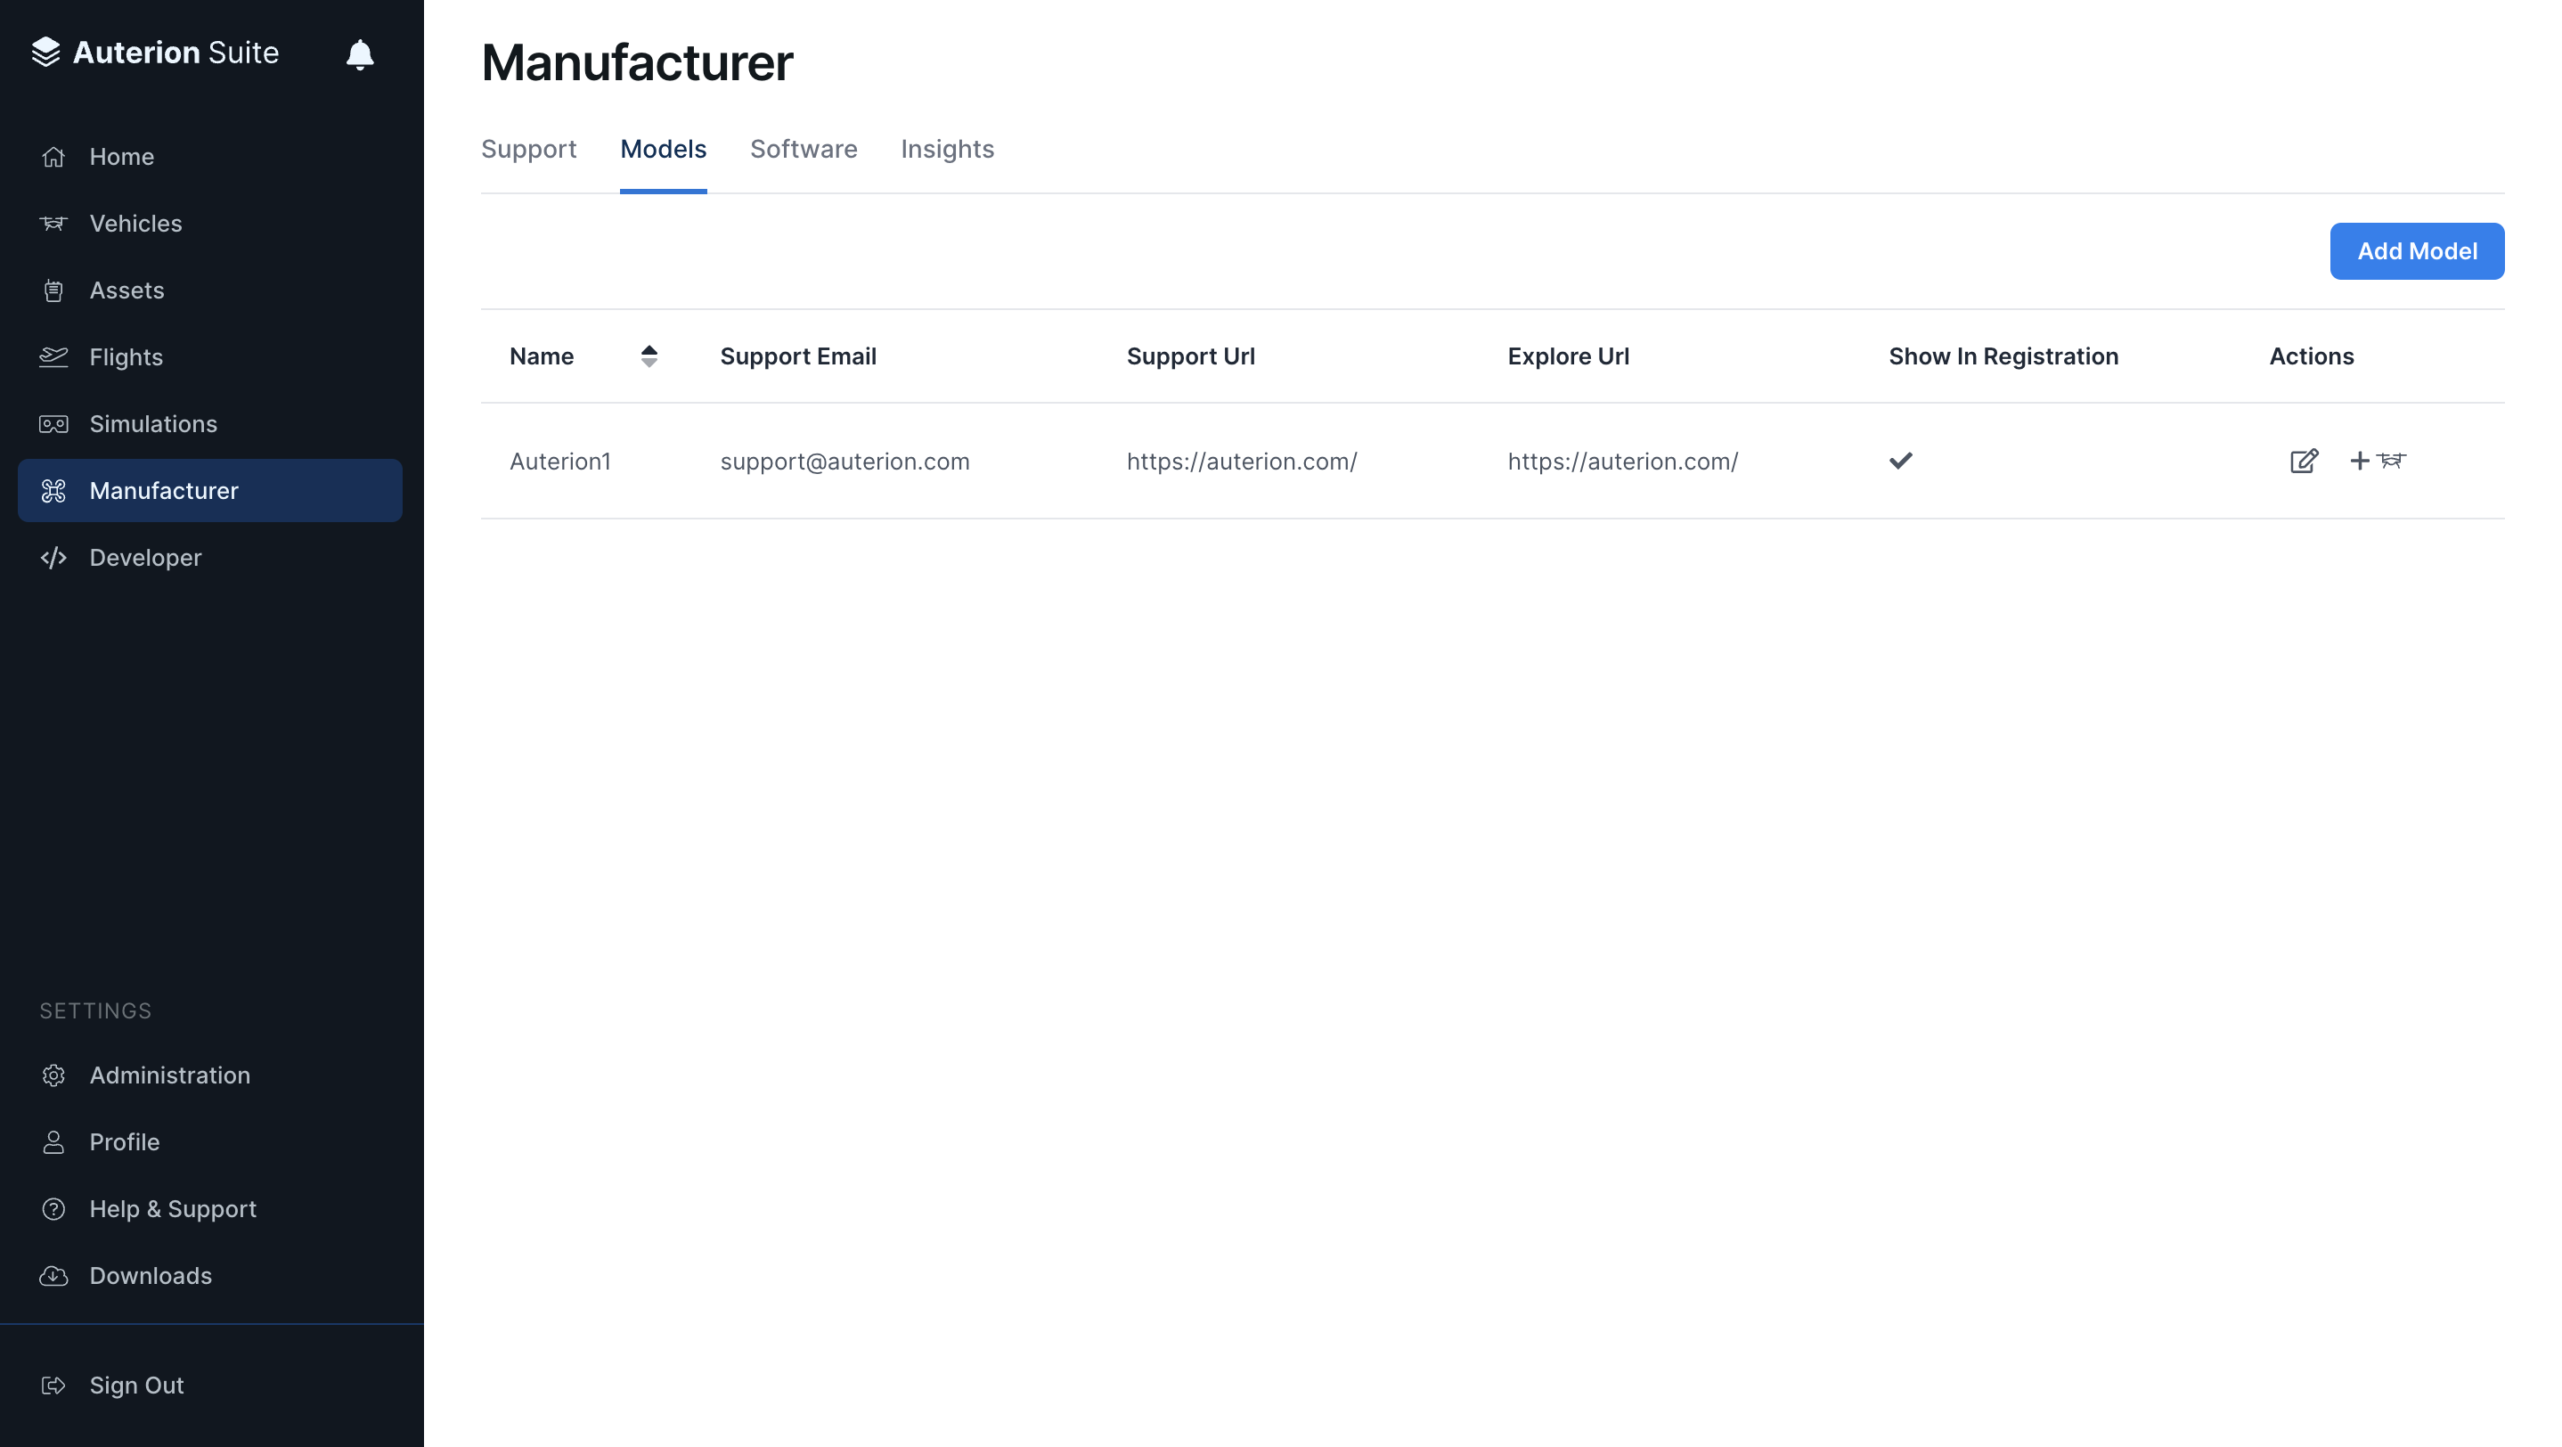This screenshot has height=1447, width=2562.
Task: Click the Auterion Suite logo
Action: [155, 53]
